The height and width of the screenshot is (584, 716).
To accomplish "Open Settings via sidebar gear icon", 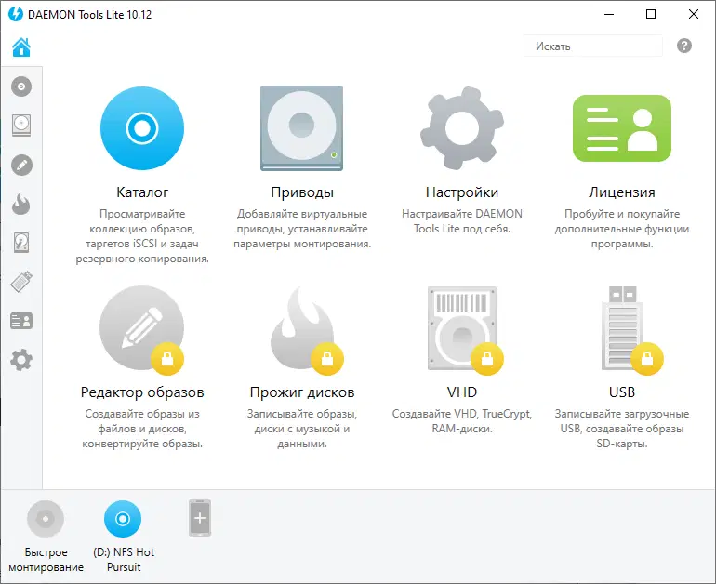I will [21, 360].
